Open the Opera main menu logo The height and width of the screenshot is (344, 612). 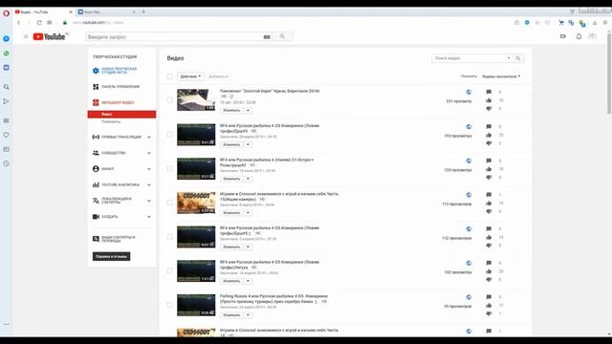pos(6,12)
